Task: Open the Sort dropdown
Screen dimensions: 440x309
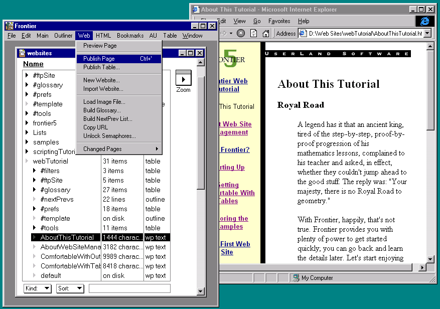Action: coord(70,288)
